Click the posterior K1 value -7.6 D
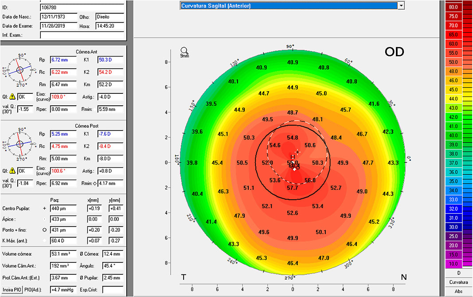 (x=110, y=134)
